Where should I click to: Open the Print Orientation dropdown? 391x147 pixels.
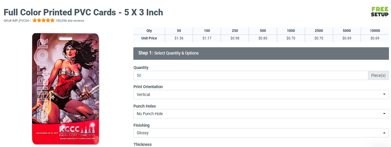click(x=261, y=95)
